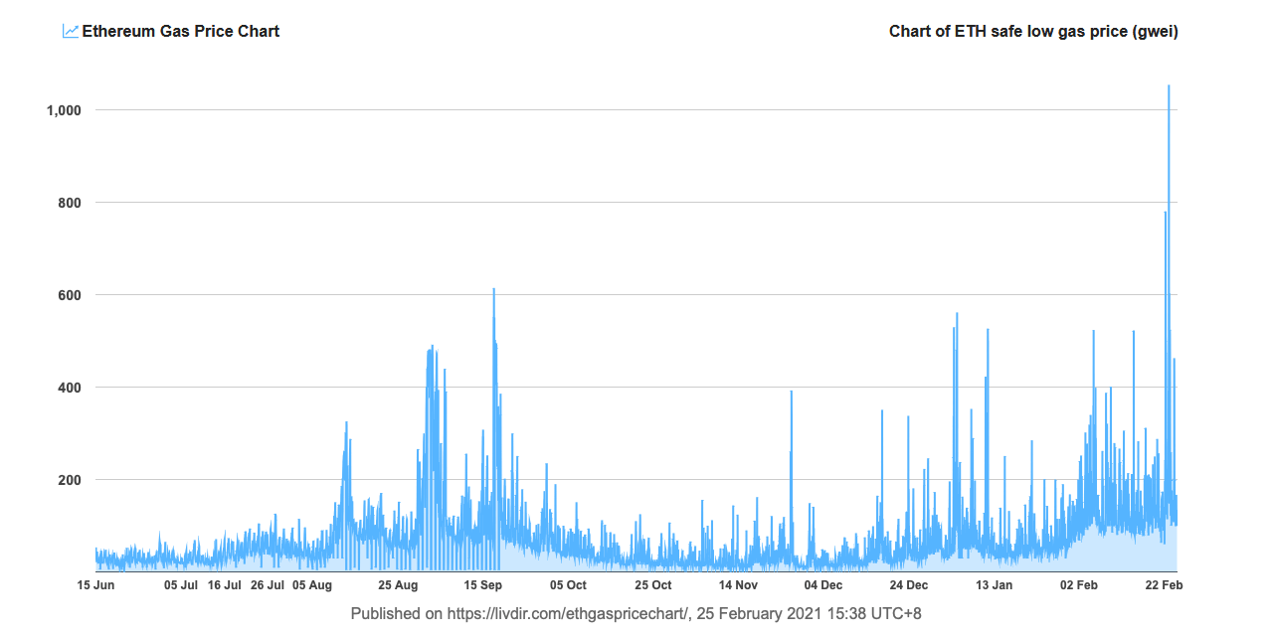Click the mid-September spike peak above 600
The width and height of the screenshot is (1273, 636).
coord(493,289)
